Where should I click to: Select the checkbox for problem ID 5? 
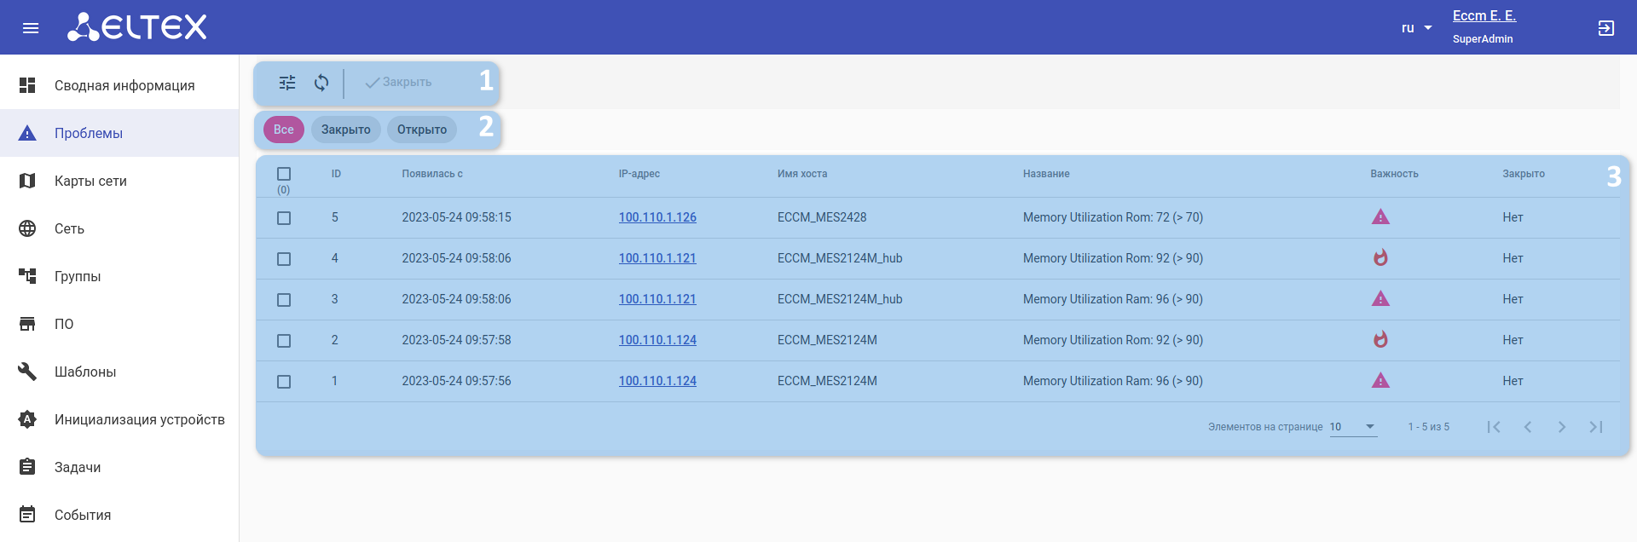tap(284, 218)
